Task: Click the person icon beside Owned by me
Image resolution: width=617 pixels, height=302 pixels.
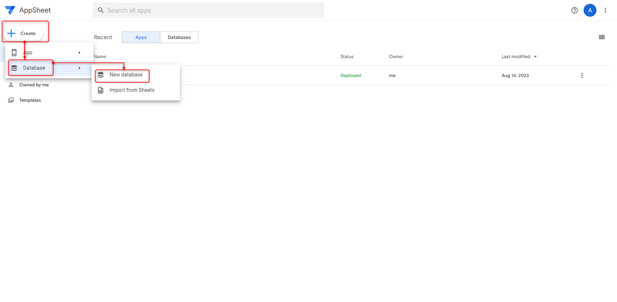Action: coord(11,85)
